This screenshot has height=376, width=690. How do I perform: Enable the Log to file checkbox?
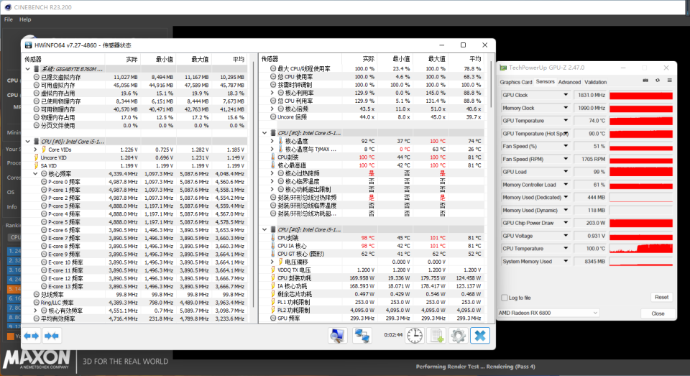pyautogui.click(x=504, y=298)
